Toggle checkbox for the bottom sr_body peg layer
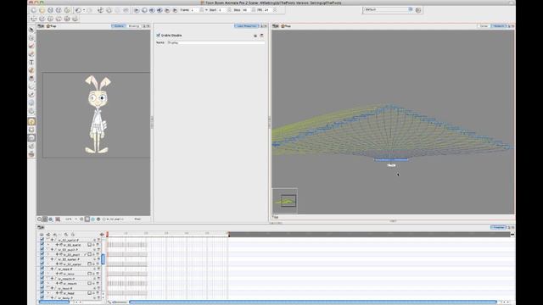543x305 pixels. pos(42,297)
